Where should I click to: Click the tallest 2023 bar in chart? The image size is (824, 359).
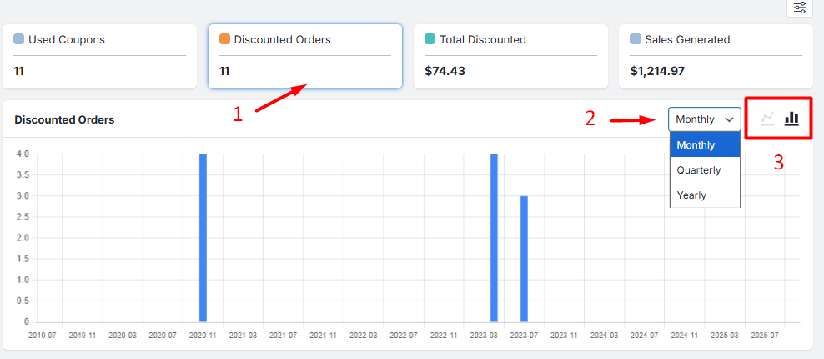pyautogui.click(x=494, y=238)
